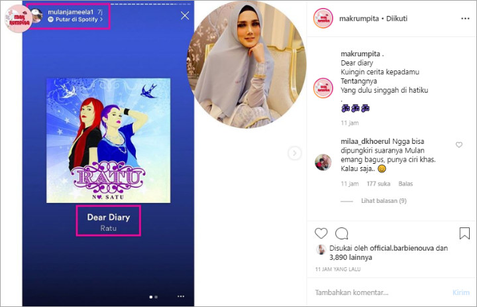Close the story with the X icon

pyautogui.click(x=185, y=15)
